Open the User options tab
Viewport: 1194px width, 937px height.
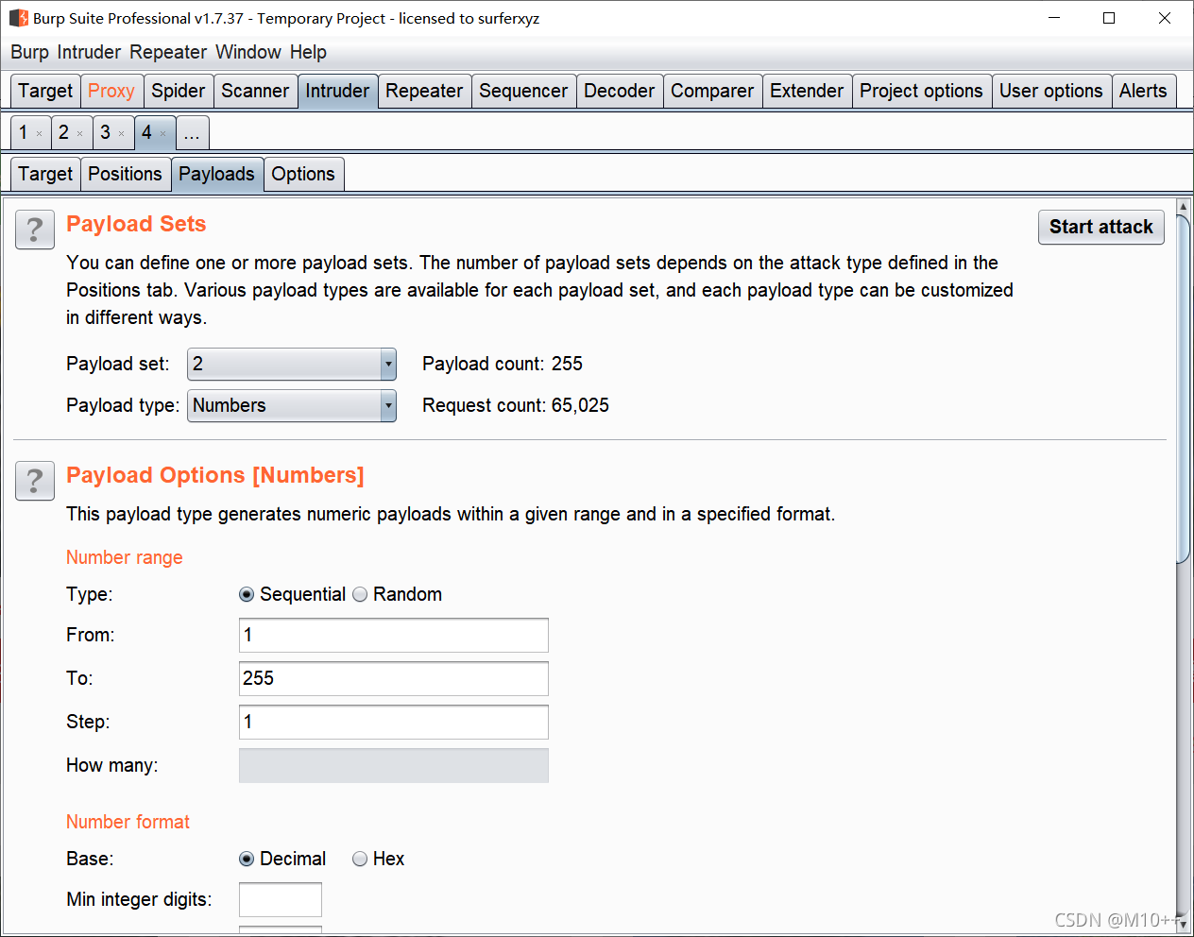click(x=1051, y=91)
